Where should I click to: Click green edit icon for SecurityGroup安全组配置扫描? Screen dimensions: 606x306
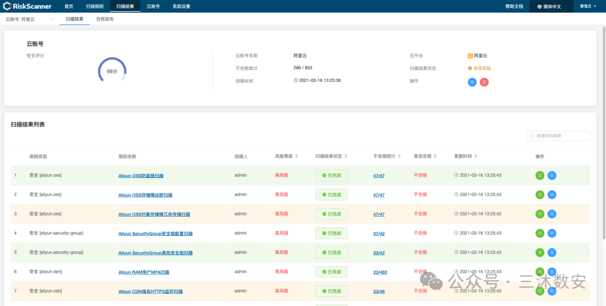(x=540, y=233)
